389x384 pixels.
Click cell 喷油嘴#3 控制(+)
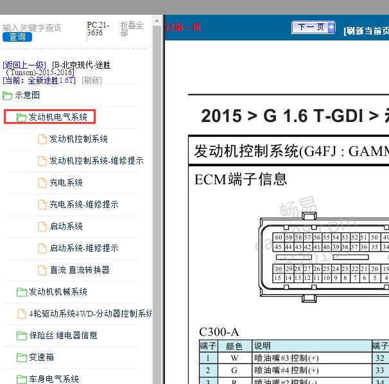(311, 358)
